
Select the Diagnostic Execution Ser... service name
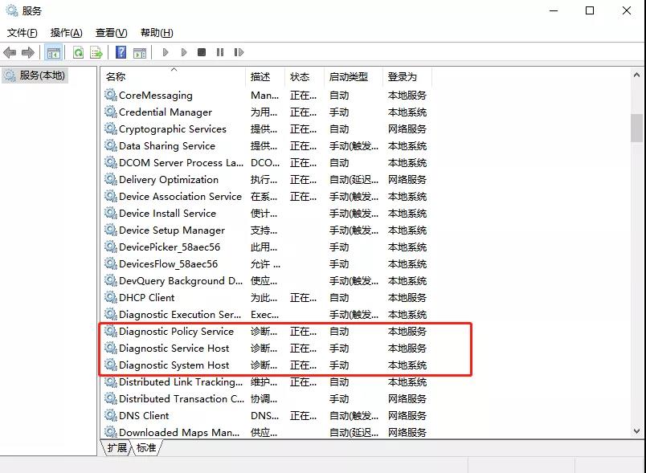click(x=180, y=315)
